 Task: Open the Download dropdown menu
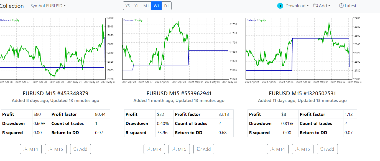pyautogui.click(x=297, y=6)
